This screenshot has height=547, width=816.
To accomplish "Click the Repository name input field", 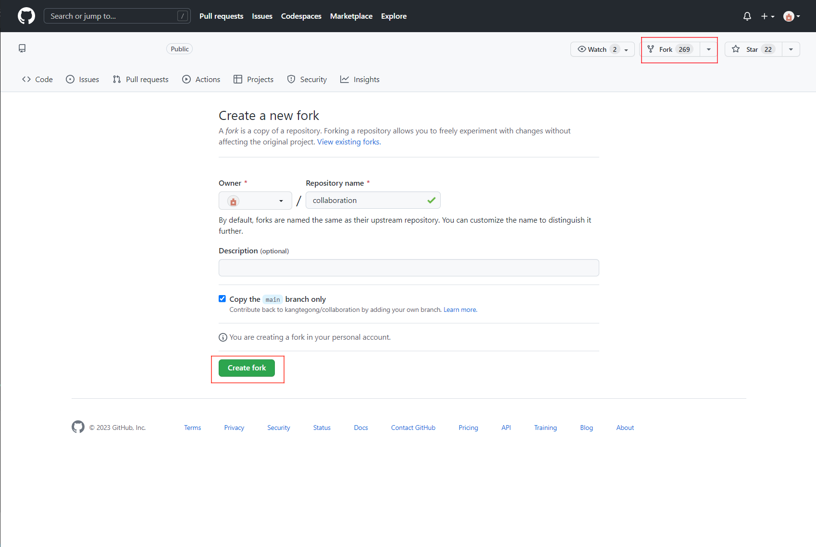I will [x=373, y=200].
